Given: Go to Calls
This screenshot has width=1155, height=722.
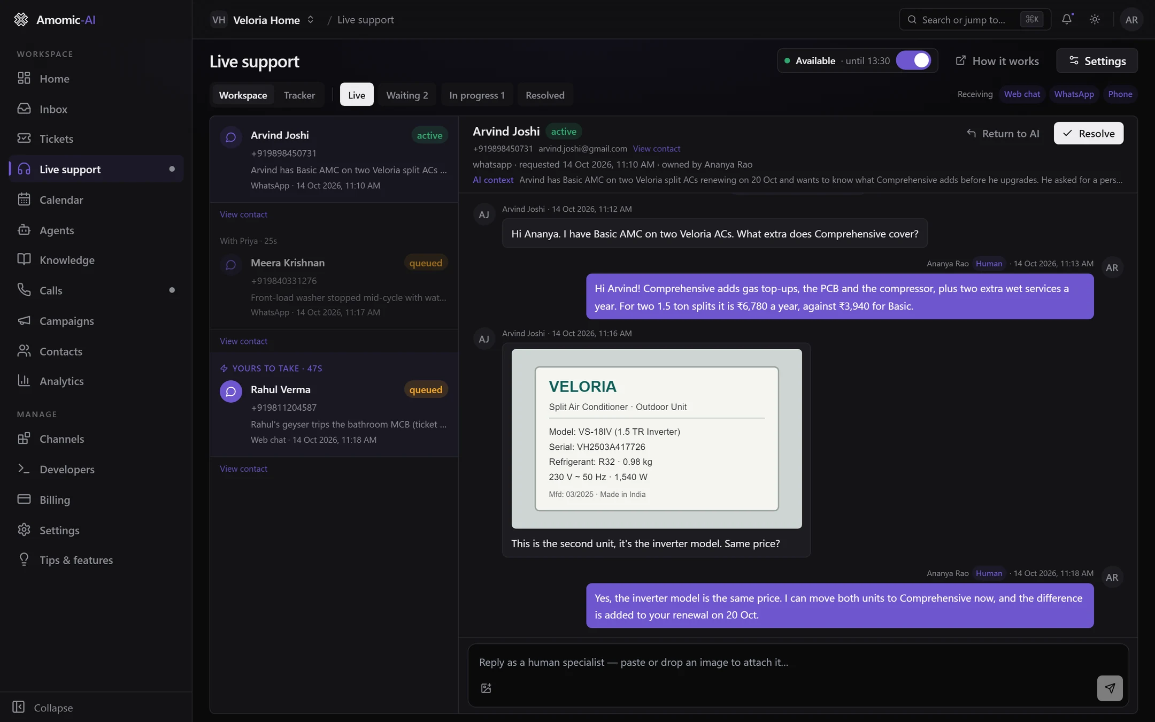Looking at the screenshot, I should [96, 290].
